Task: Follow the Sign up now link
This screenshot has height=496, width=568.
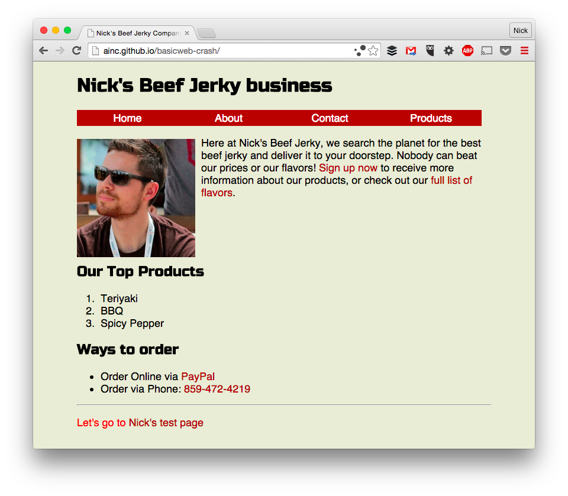Action: pos(348,168)
